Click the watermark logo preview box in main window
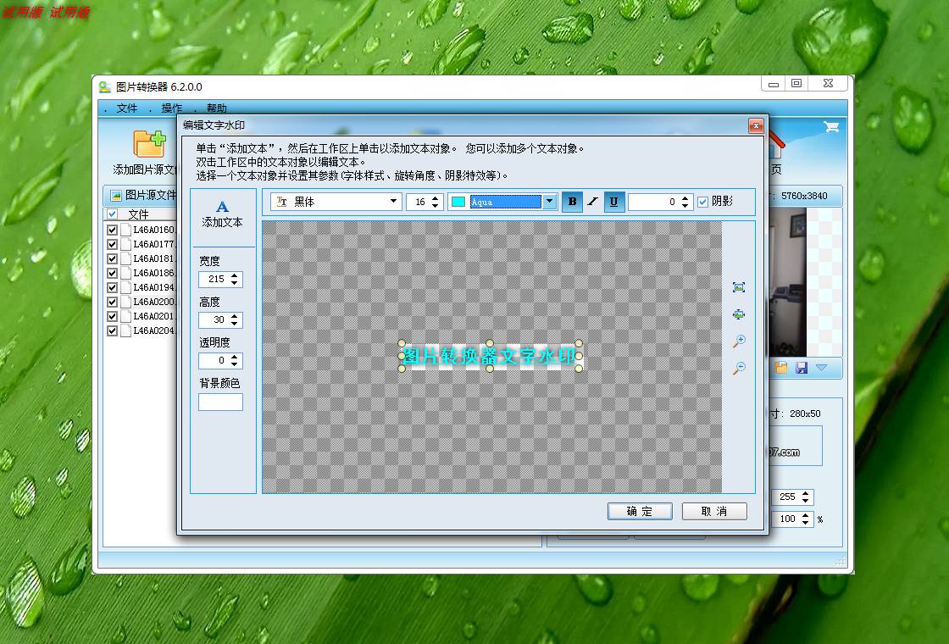The height and width of the screenshot is (644, 949). click(796, 446)
